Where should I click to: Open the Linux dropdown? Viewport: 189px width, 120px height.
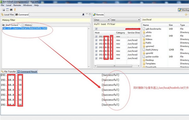102,20
